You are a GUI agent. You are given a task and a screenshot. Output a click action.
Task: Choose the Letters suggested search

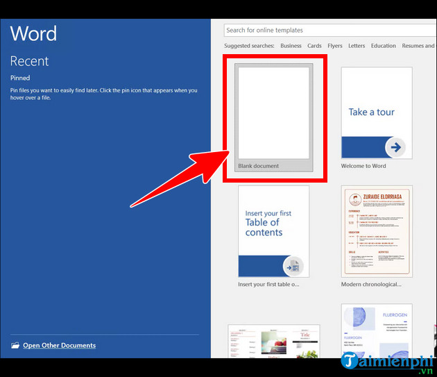point(357,46)
